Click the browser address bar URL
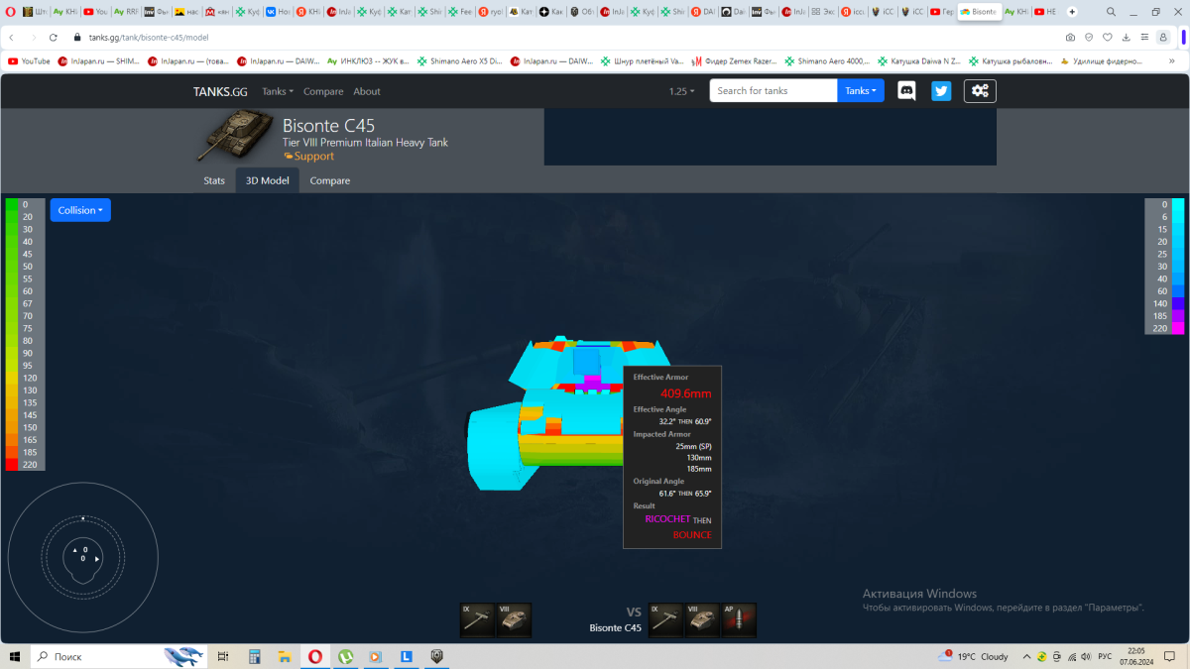 (x=148, y=37)
